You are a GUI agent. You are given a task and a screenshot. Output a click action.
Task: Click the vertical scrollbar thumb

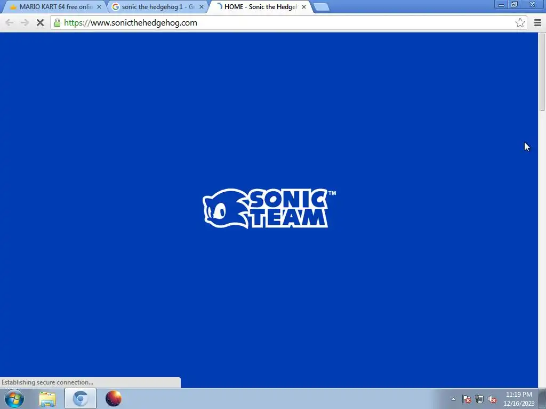[x=542, y=72]
